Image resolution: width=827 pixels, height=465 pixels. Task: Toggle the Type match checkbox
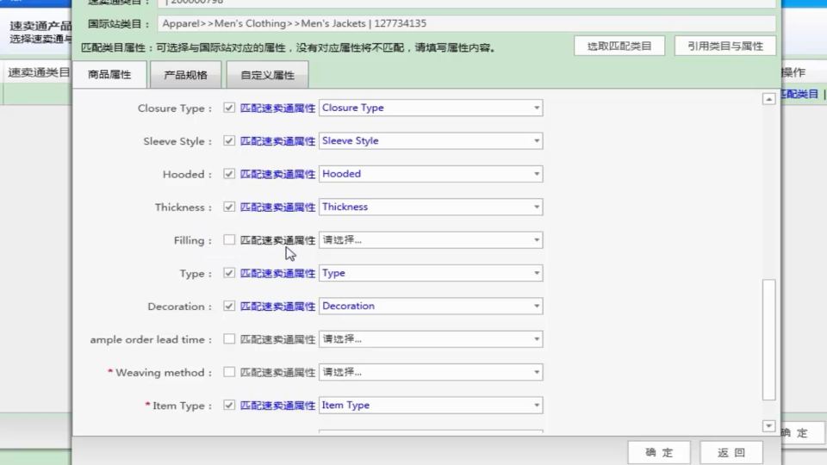[x=229, y=273]
